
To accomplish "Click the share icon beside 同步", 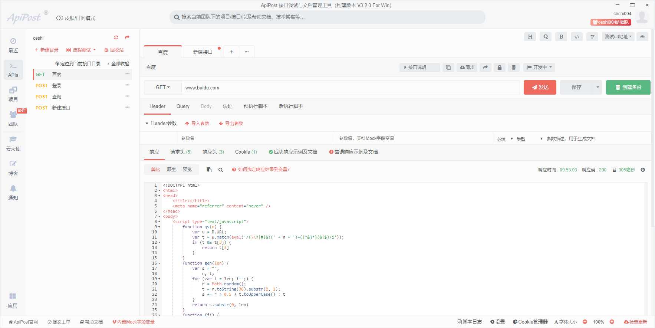I will (486, 68).
